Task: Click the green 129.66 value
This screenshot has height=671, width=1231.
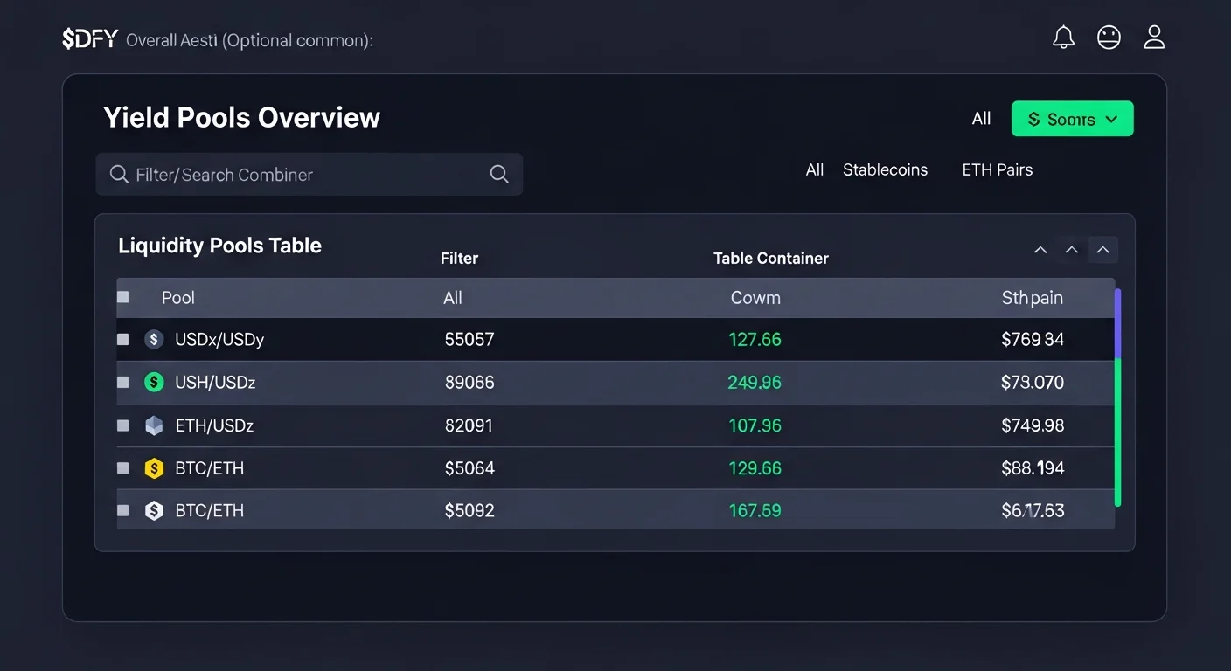Action: [x=755, y=468]
